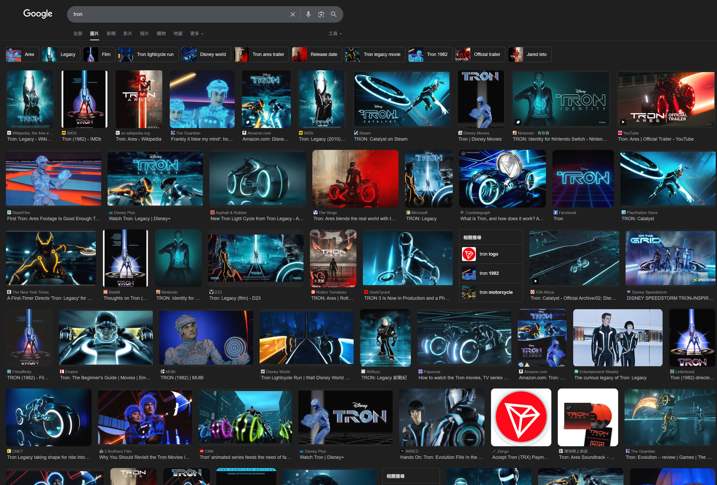Filter by the Tron lightcycle run chip
This screenshot has width=717, height=485.
tap(148, 54)
